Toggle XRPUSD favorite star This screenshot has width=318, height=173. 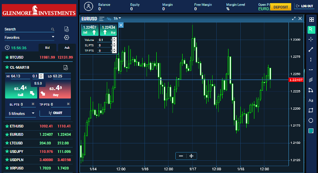7,168
